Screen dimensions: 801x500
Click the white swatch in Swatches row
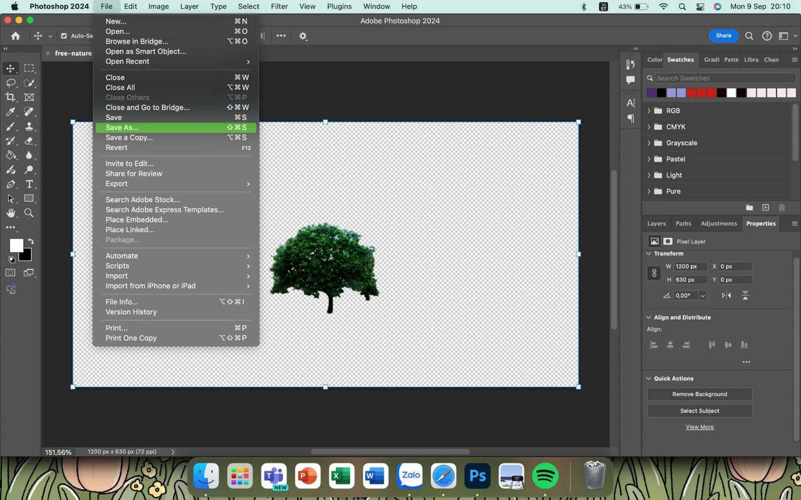[x=731, y=93]
